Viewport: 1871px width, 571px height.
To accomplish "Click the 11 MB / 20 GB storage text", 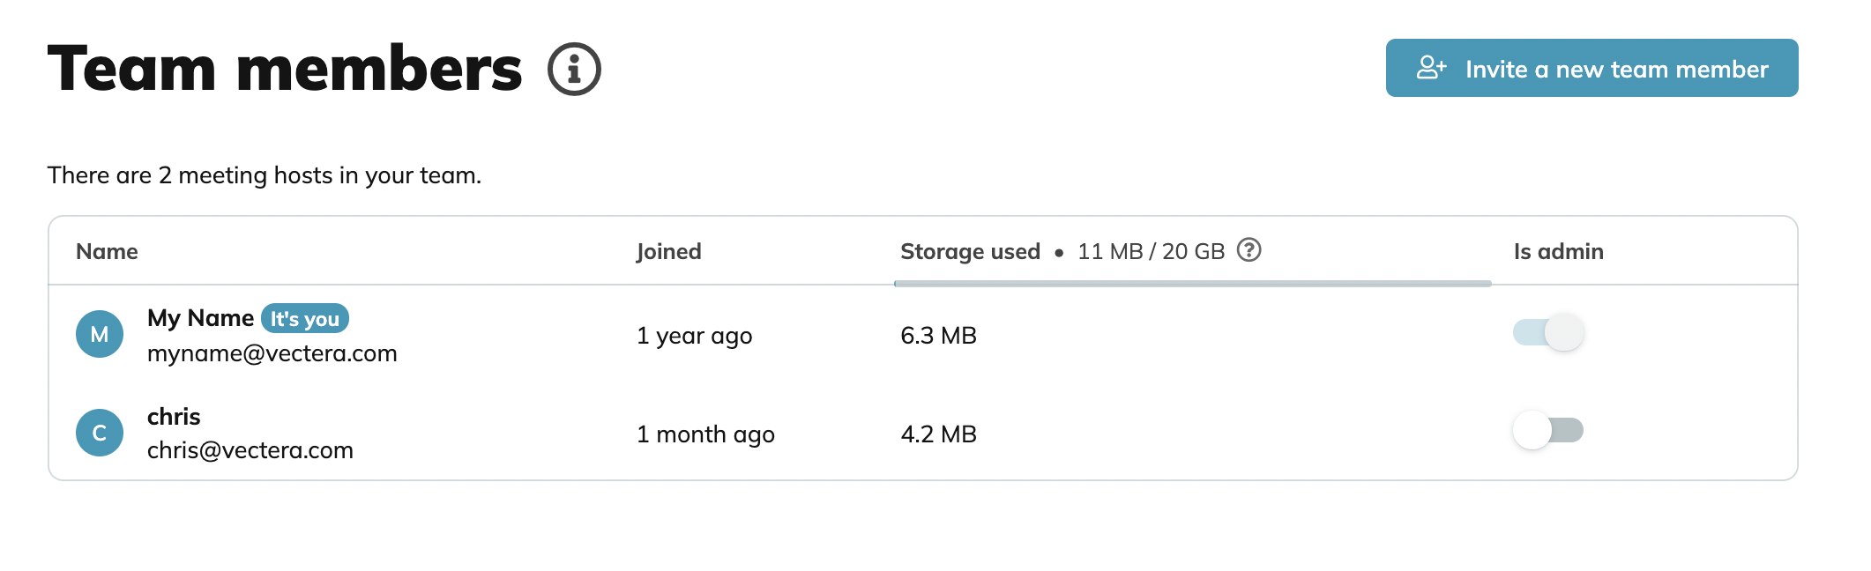I will (1151, 251).
